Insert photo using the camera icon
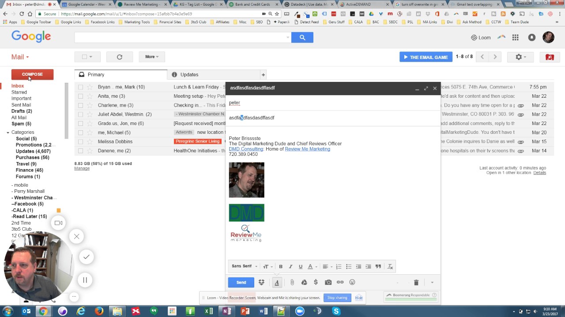This screenshot has width=565, height=317. 328,282
